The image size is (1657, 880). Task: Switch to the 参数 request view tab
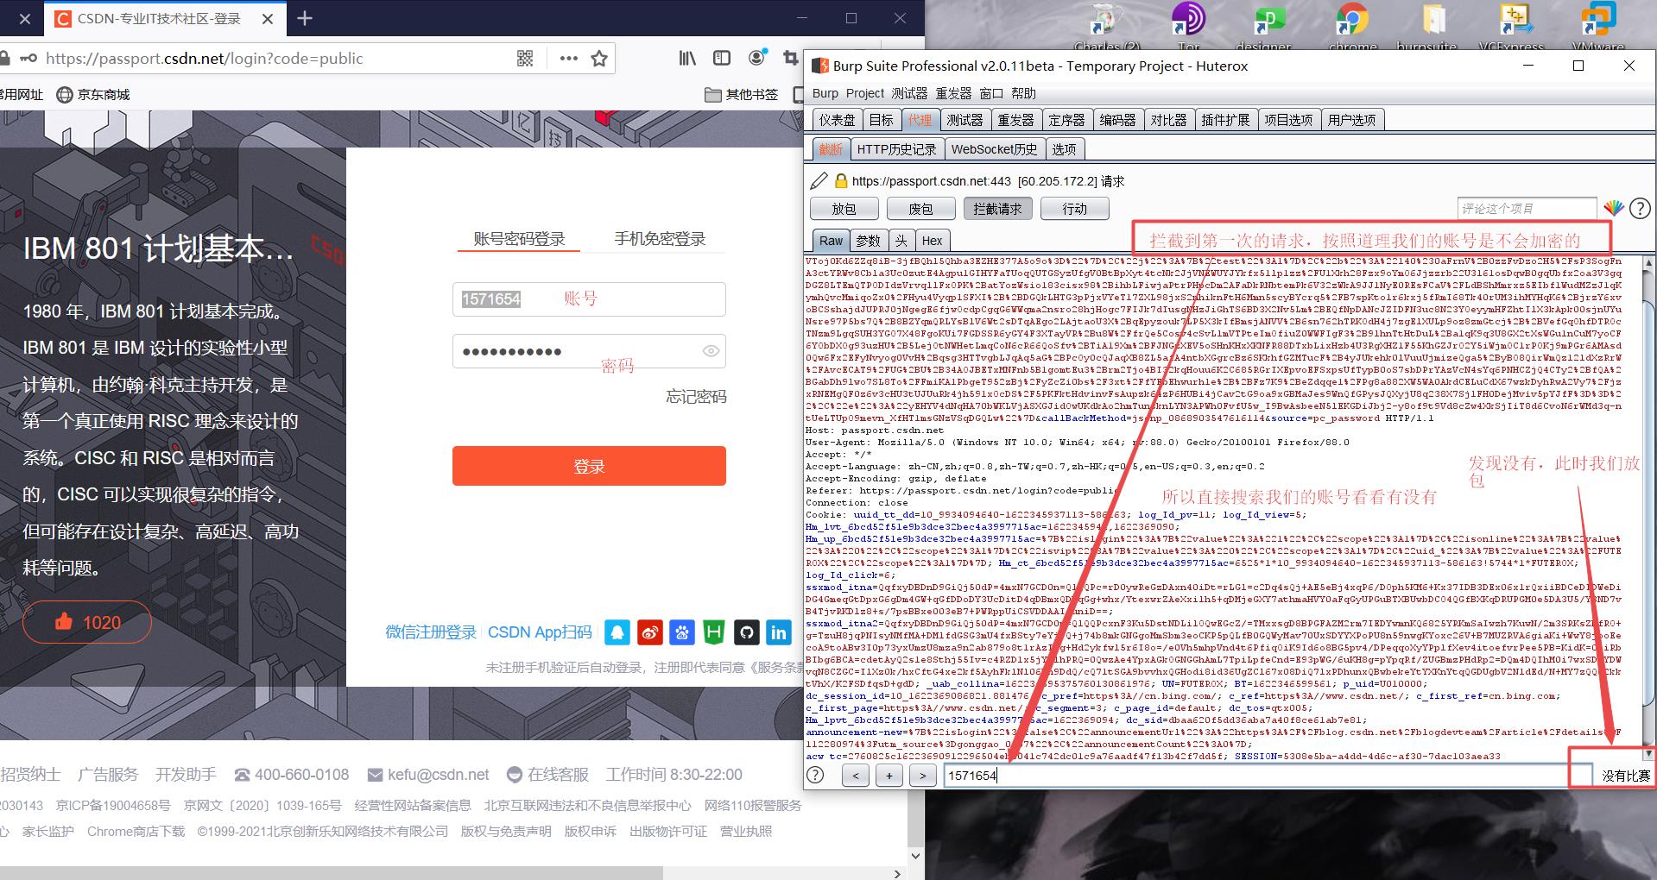[868, 241]
